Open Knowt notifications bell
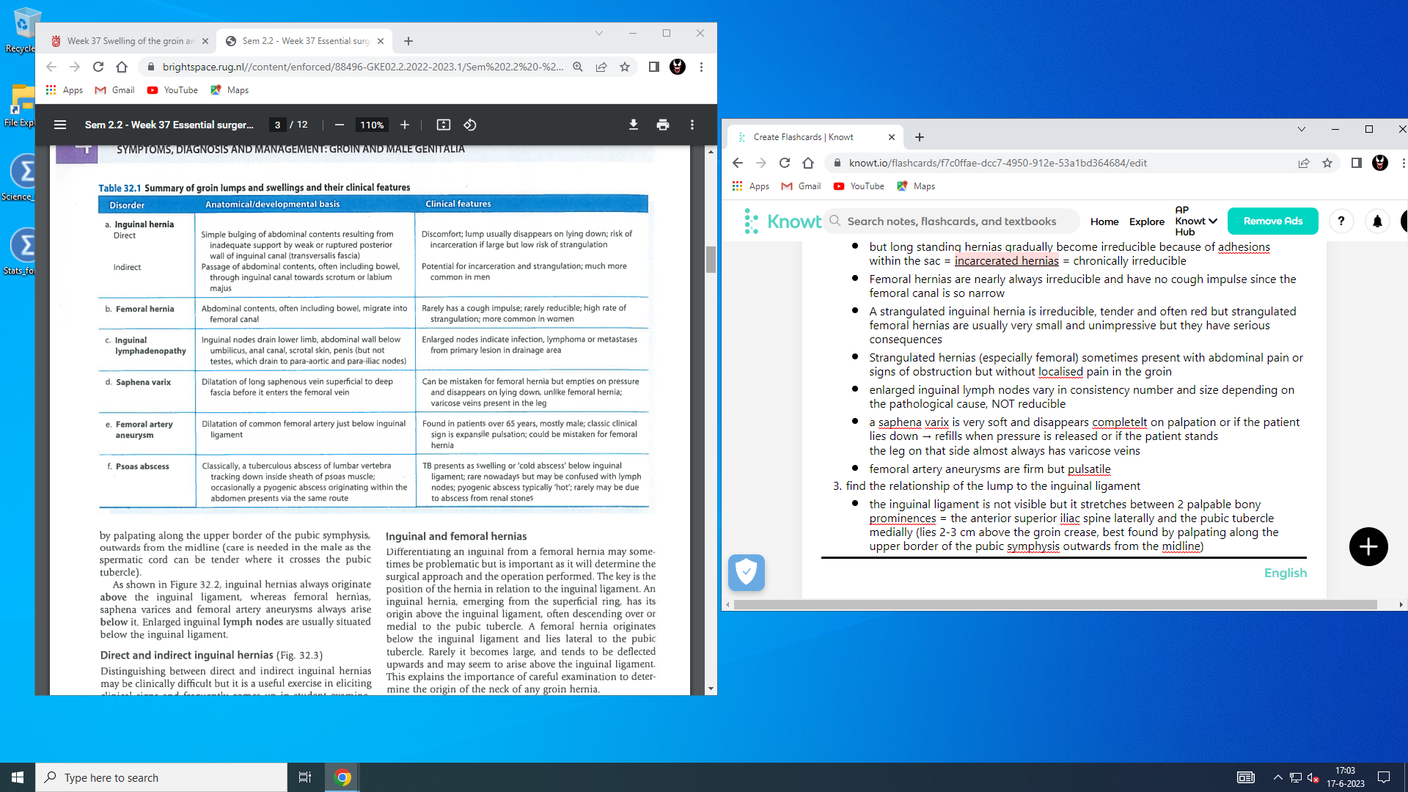The image size is (1408, 792). [x=1377, y=221]
